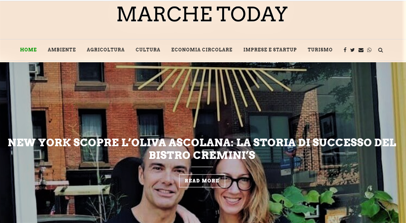
Task: Navigate to Economia Circolare
Action: (x=202, y=50)
